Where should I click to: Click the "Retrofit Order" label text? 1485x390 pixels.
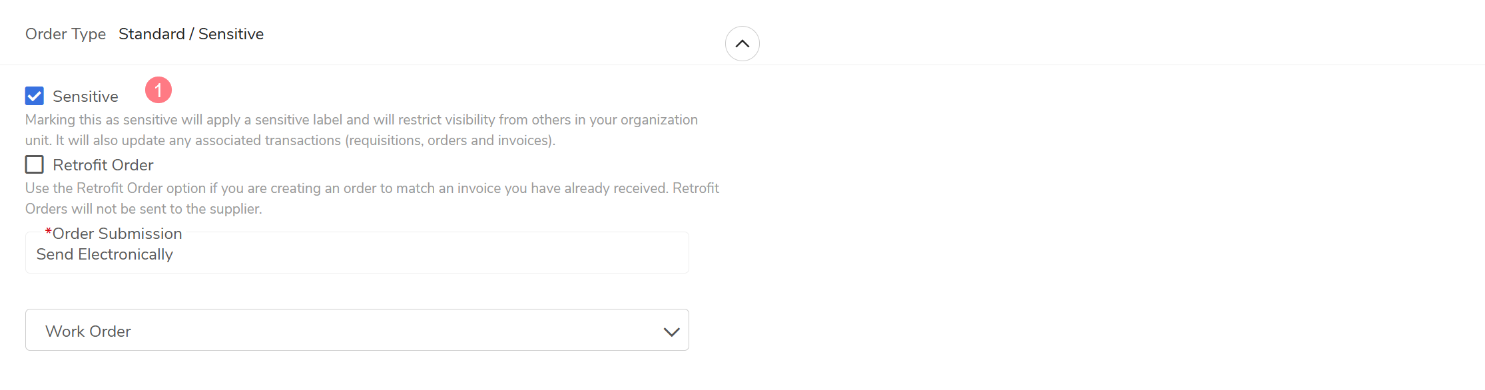click(x=103, y=165)
